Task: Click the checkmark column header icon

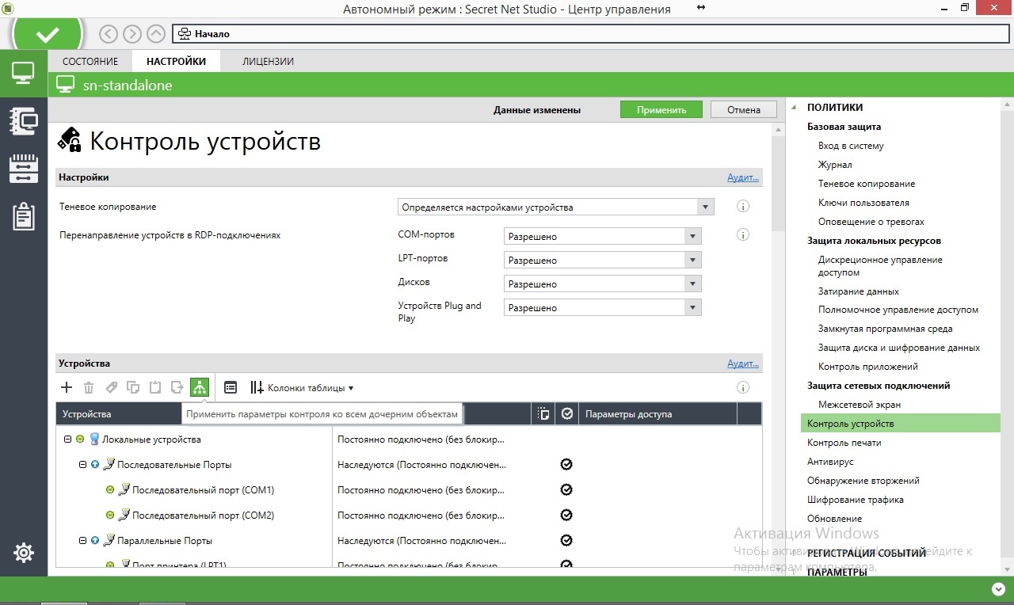Action: [x=566, y=413]
